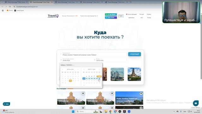
Task: Go back in browser history
Action: 2,7
